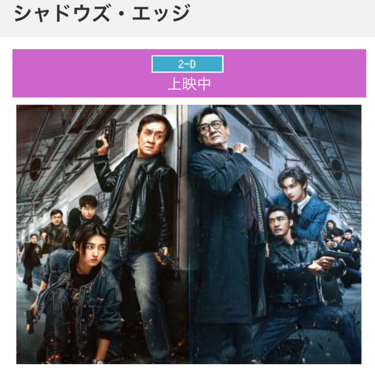
Task: Open the movie poster image
Action: click(x=189, y=234)
